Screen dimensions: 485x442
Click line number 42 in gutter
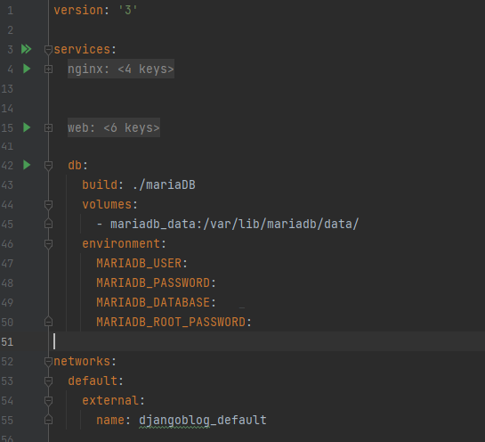(7, 166)
